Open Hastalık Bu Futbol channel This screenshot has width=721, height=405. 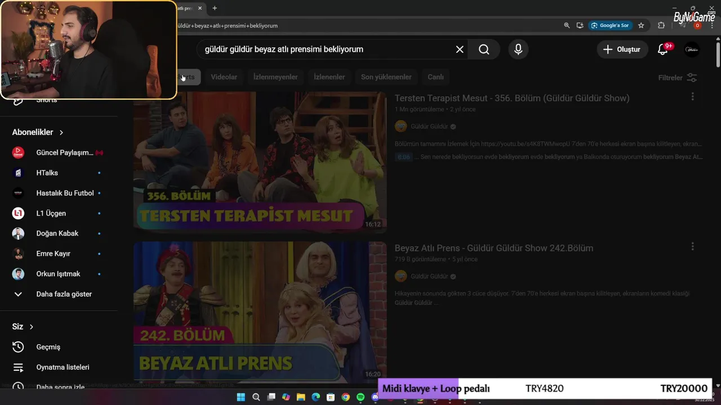(59, 193)
